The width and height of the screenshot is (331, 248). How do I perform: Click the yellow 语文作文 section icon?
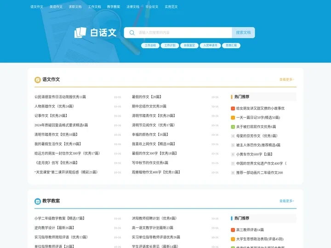pos(38,79)
